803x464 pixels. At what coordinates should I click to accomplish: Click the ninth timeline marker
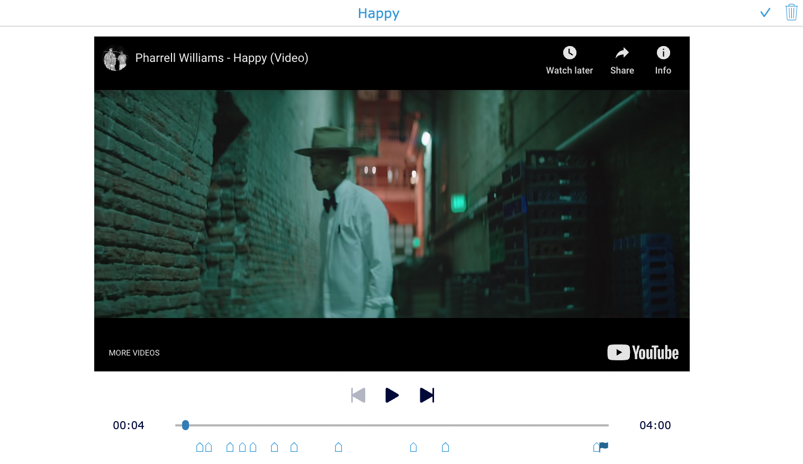413,448
